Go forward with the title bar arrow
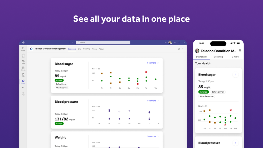Image resolution: width=263 pixels, height=148 pixels. coord(73,42)
